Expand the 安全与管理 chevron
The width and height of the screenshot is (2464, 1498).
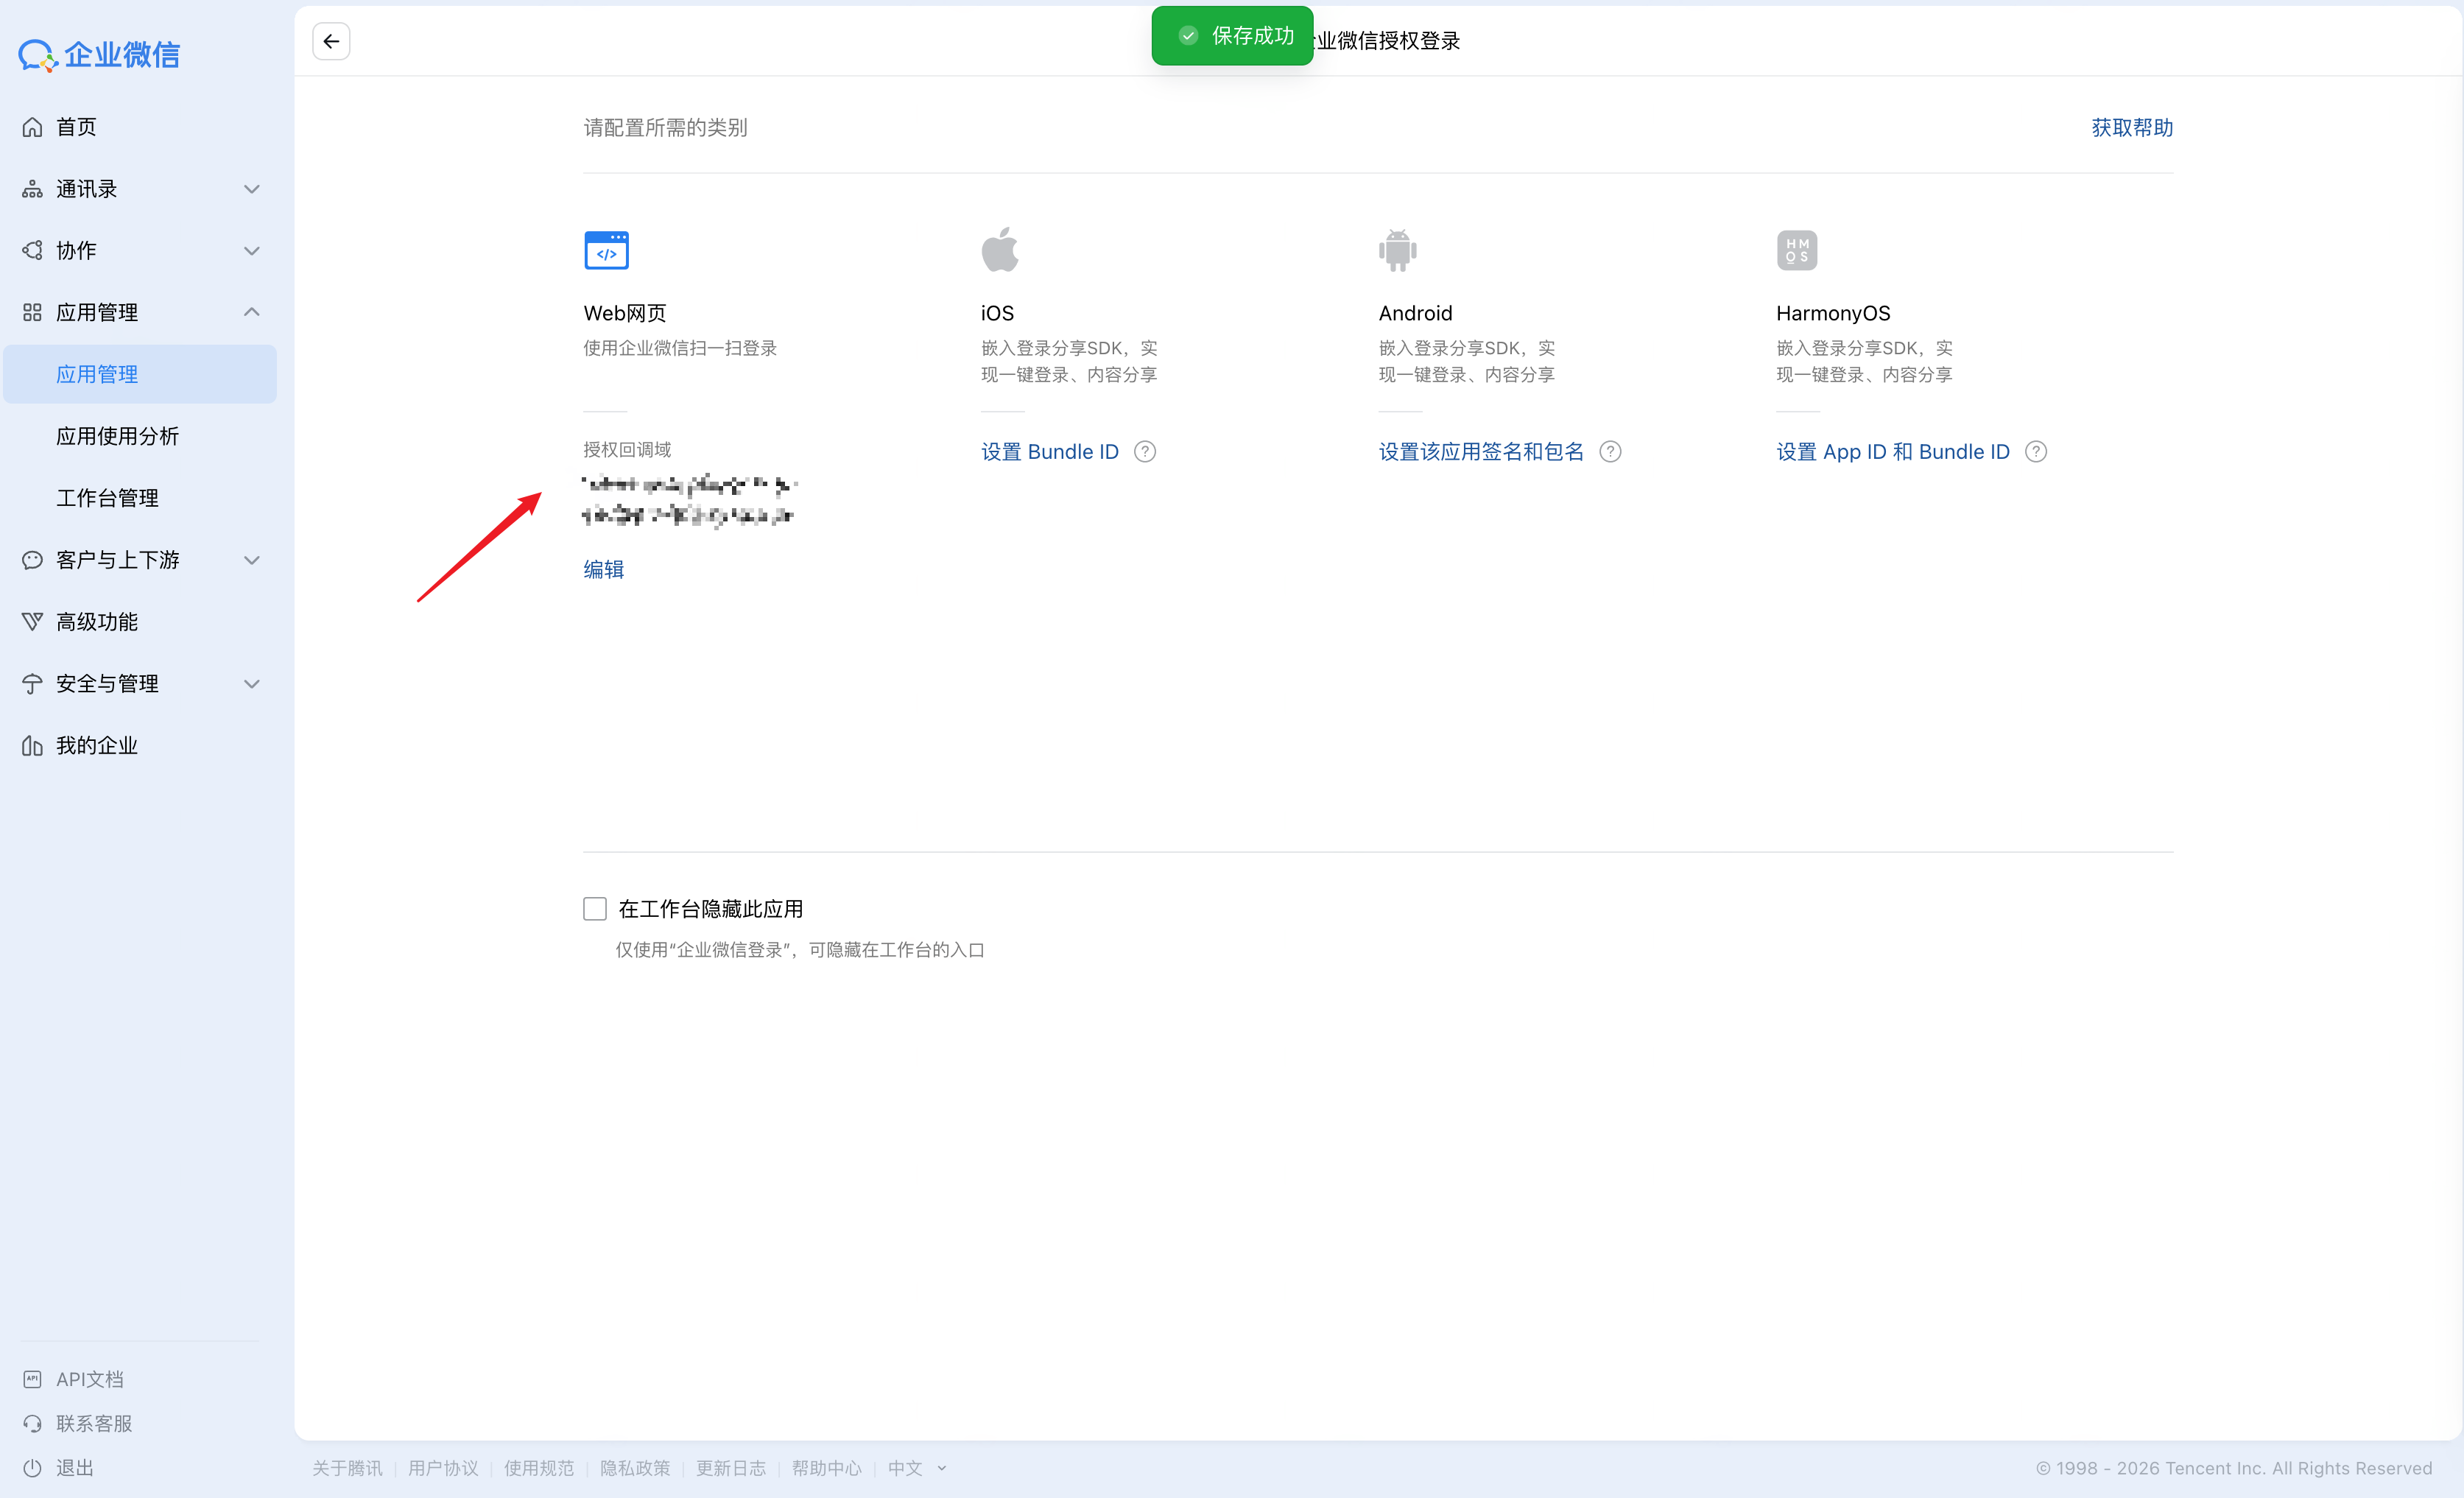pos(252,684)
